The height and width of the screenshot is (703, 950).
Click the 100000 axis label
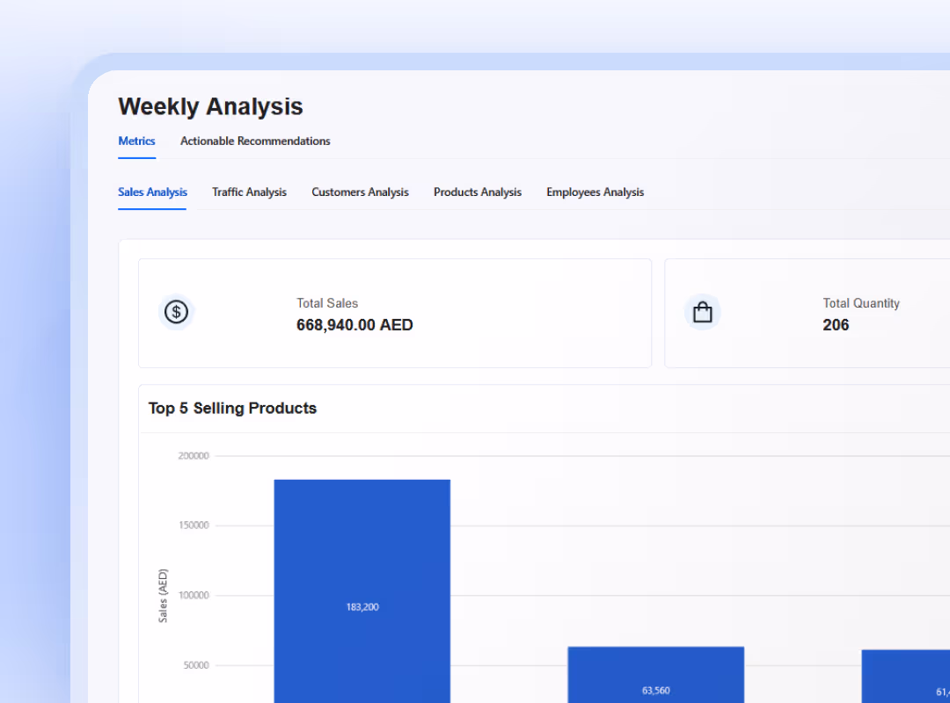click(194, 595)
